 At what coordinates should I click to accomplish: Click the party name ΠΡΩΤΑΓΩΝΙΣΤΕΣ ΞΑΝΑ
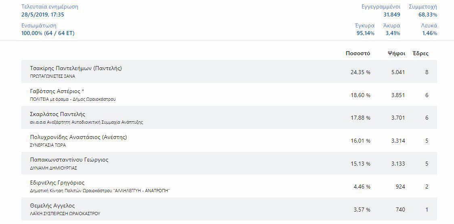point(53,76)
